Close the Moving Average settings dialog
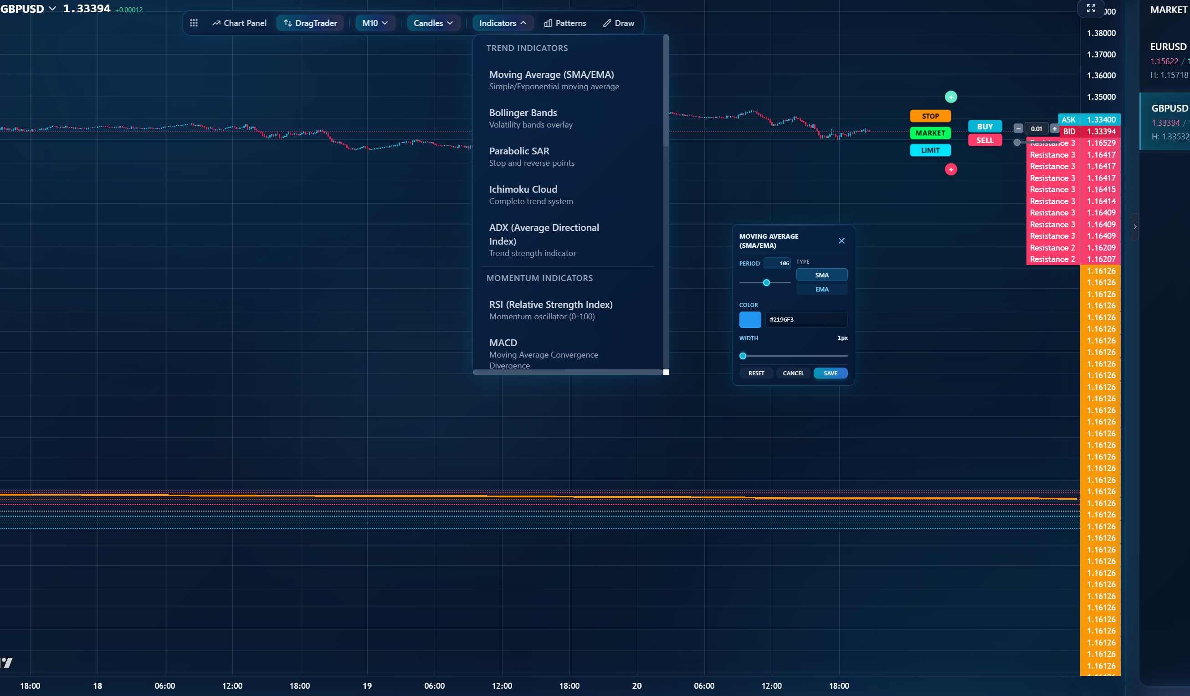 [x=841, y=241]
